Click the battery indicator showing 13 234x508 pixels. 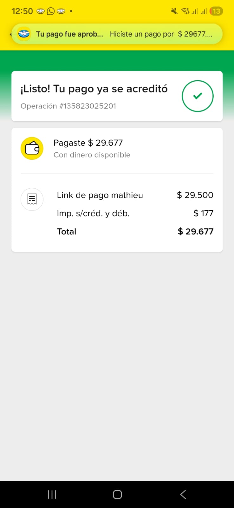(x=216, y=11)
